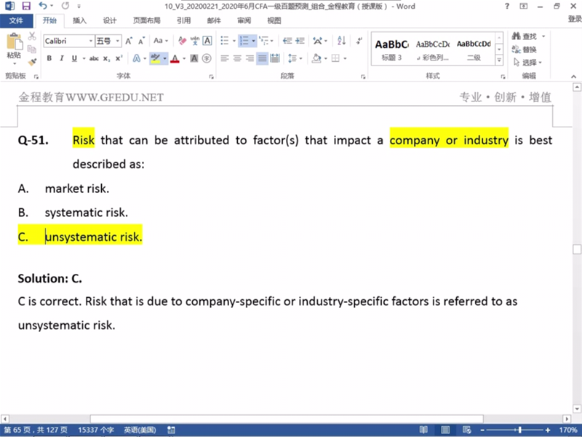
Task: Click the Format Painter brush icon
Action: click(x=32, y=63)
